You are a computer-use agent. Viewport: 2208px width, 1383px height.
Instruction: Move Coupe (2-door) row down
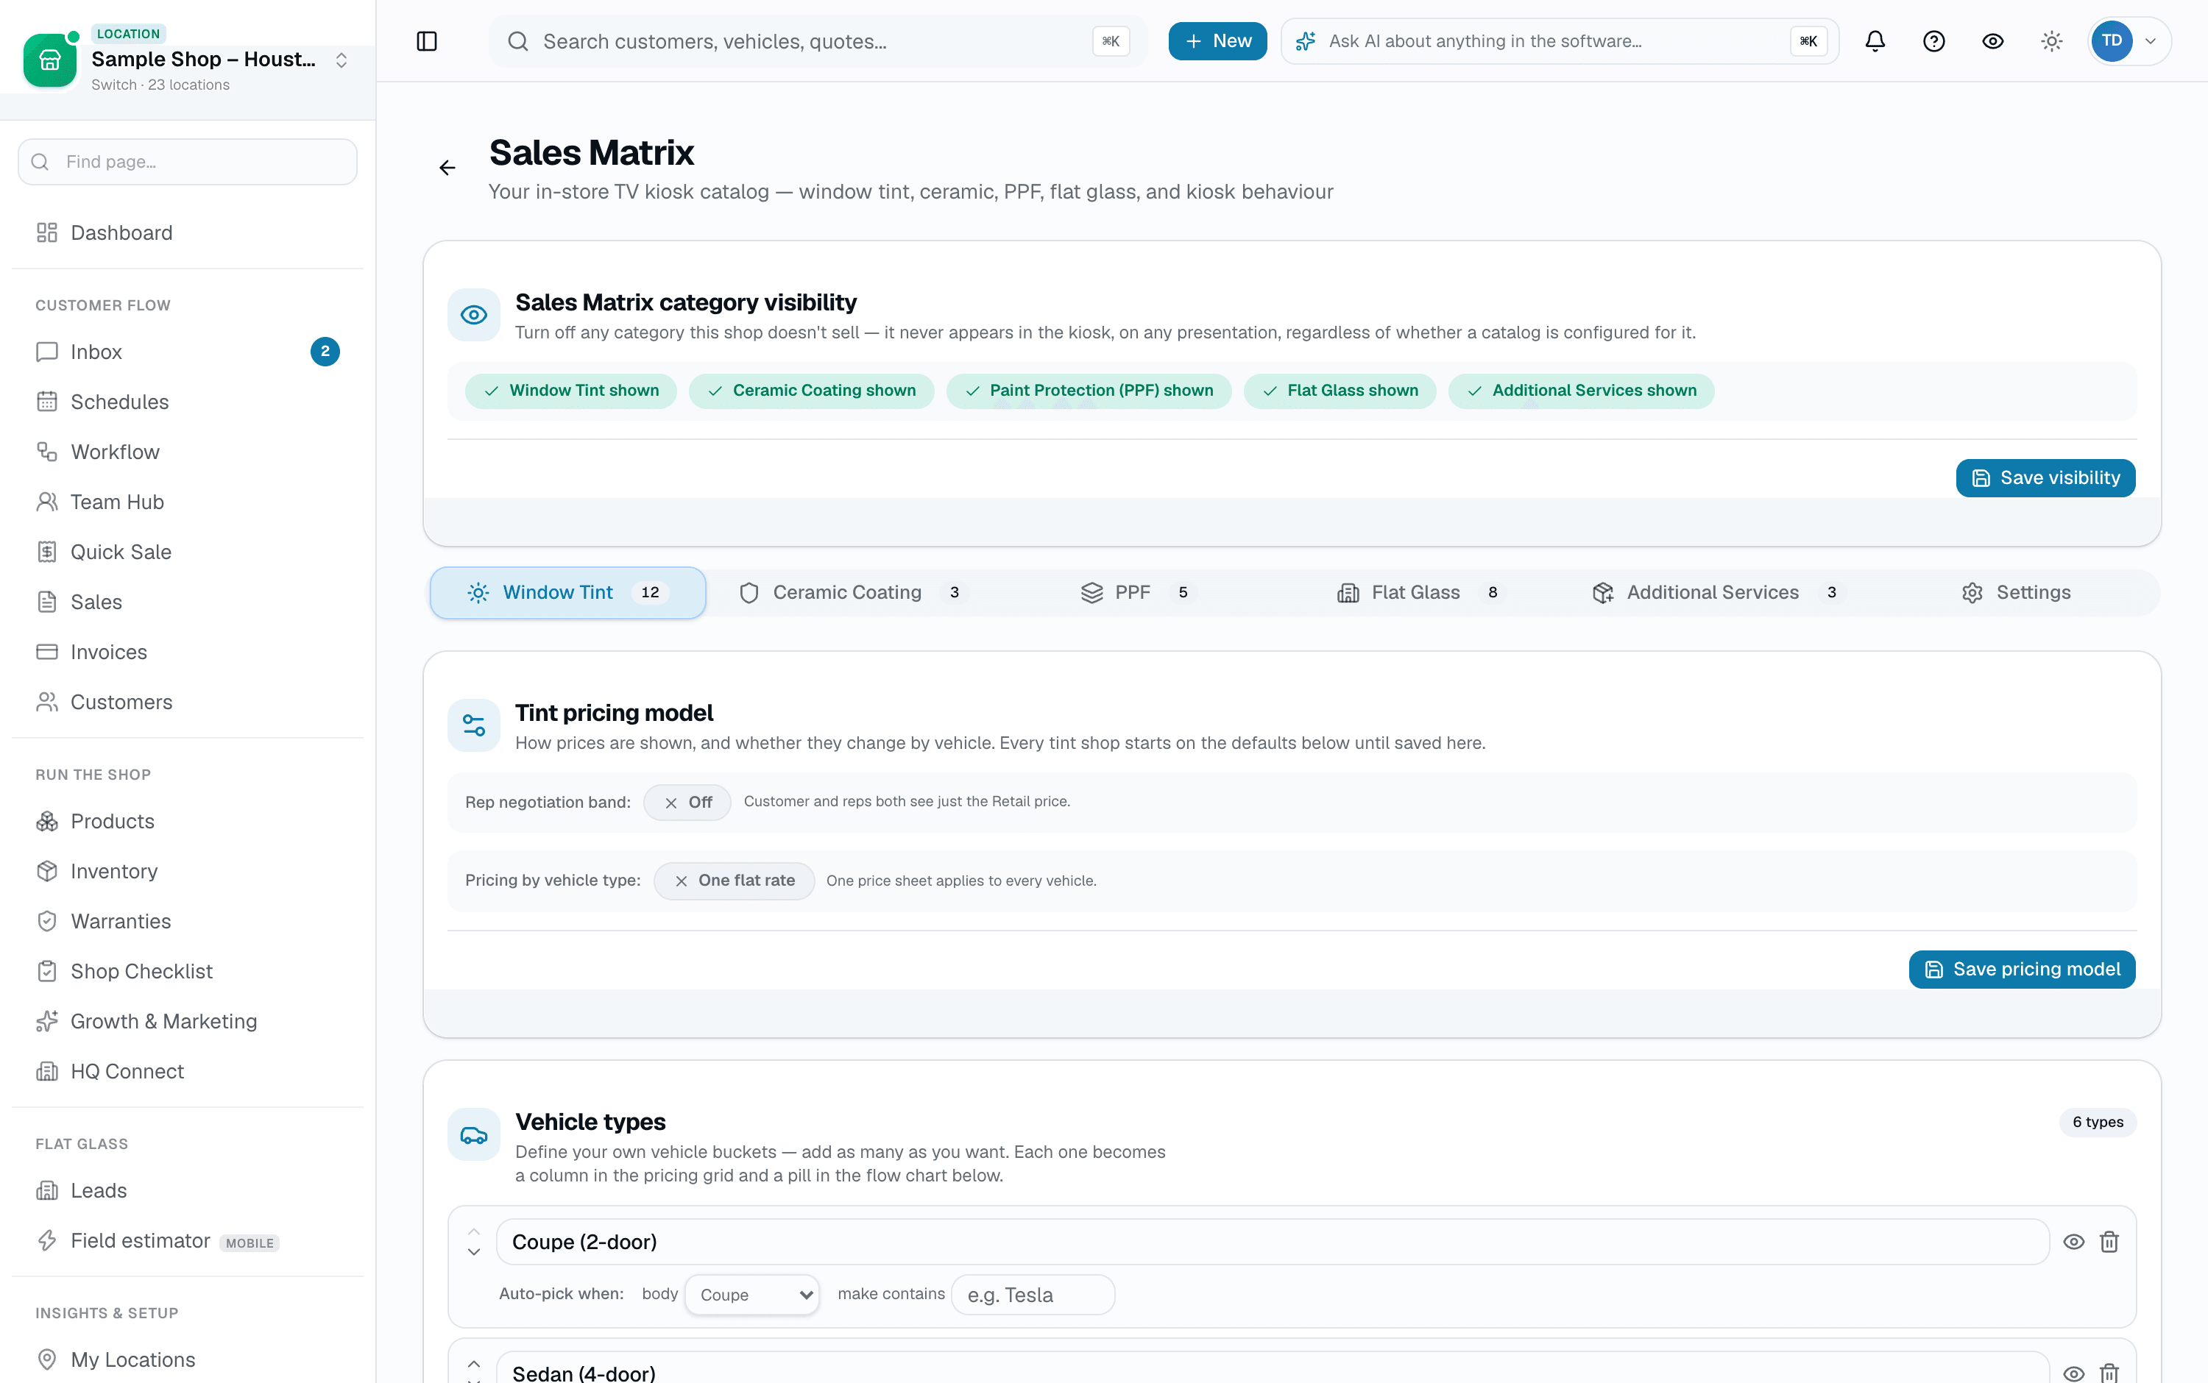473,1252
